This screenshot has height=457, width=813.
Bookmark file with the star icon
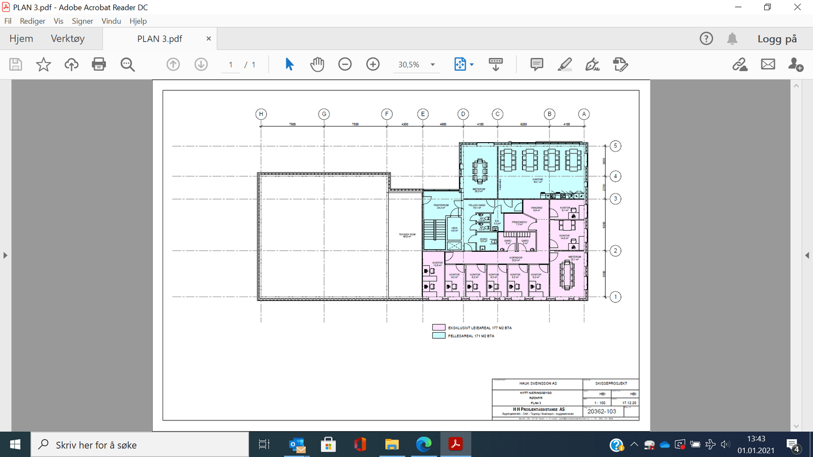click(43, 64)
